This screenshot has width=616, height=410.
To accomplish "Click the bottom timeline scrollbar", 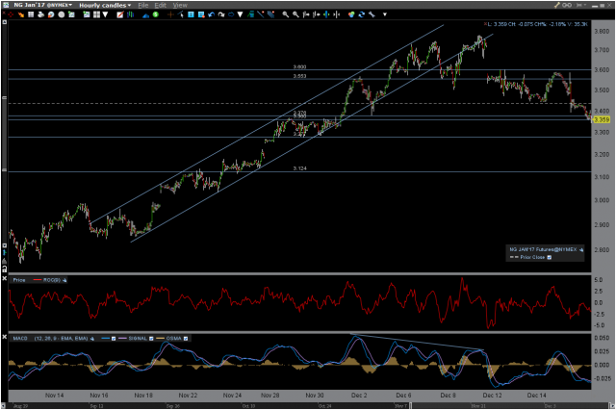I will click(306, 406).
